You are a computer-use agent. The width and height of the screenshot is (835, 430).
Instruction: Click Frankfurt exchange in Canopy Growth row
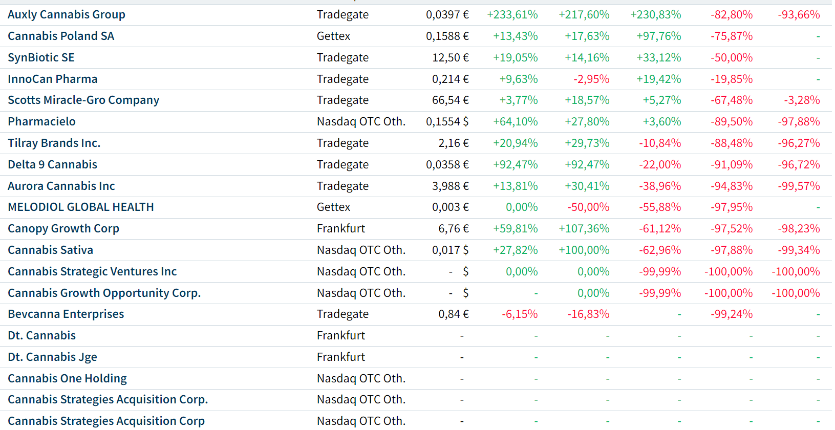[x=341, y=229]
